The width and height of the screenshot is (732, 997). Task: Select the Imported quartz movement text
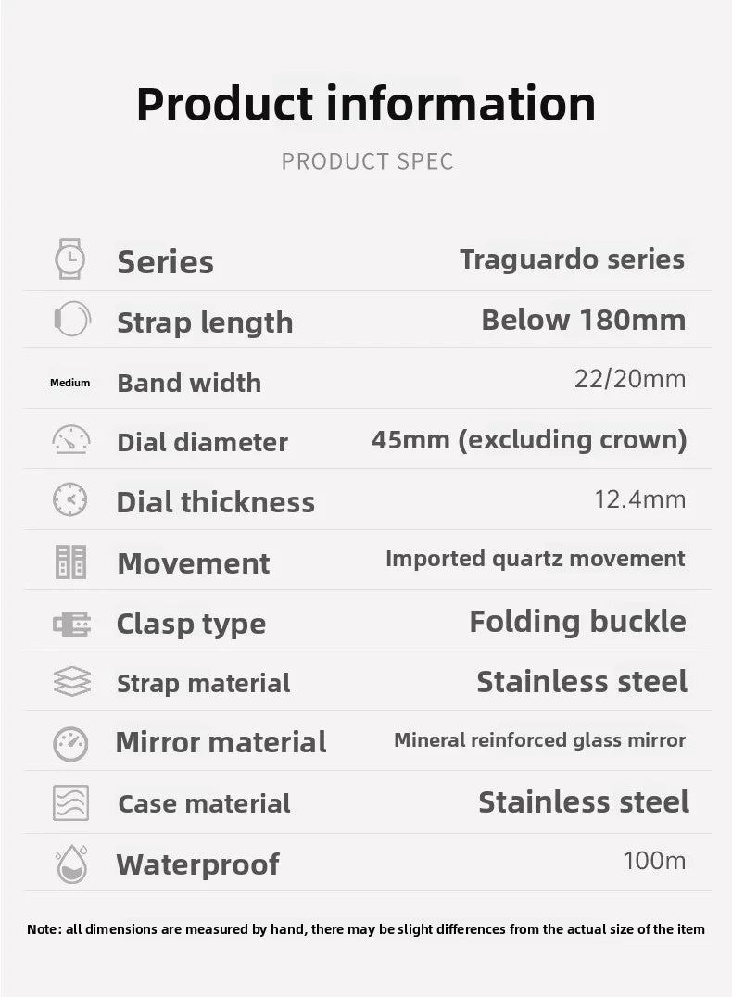tap(536, 559)
